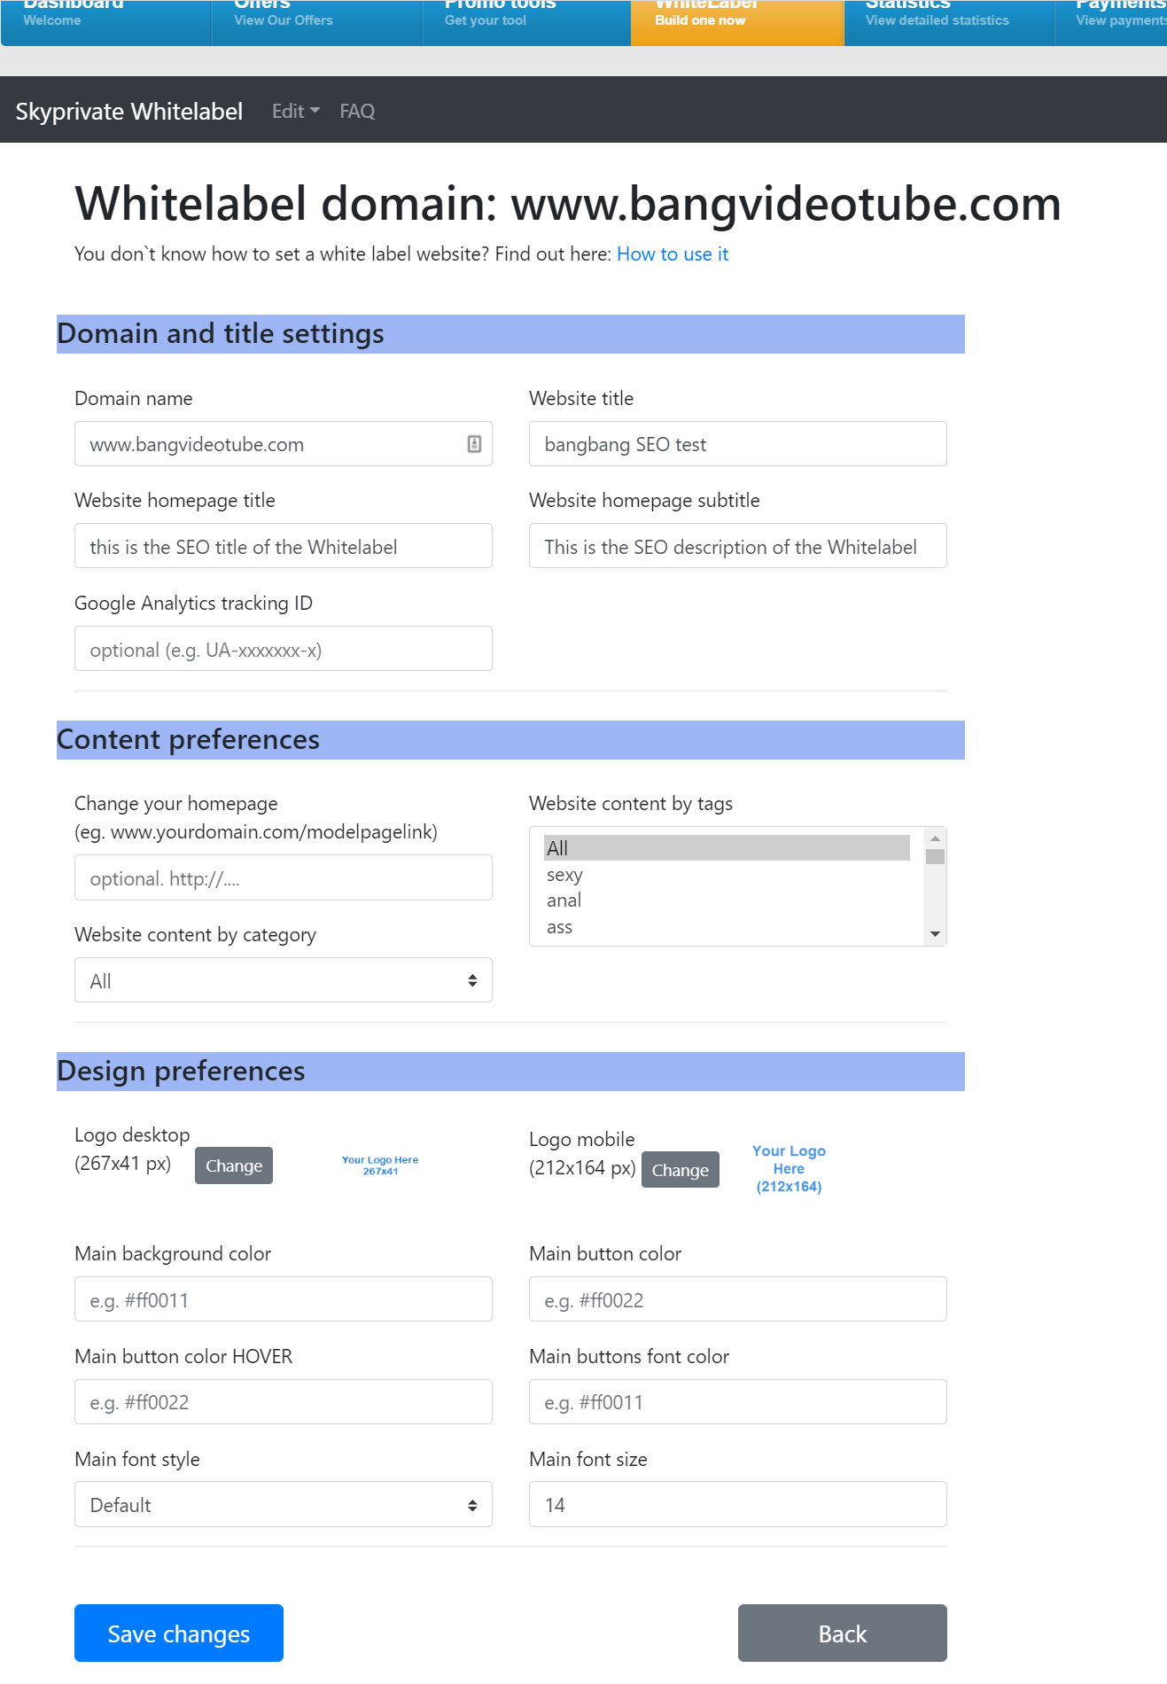
Task: Open the Payments tab
Action: 1111,22
